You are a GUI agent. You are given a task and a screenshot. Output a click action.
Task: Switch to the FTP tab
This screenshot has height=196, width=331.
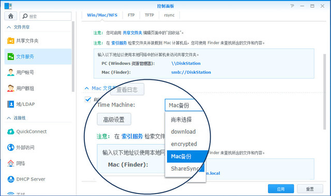[x=131, y=15]
